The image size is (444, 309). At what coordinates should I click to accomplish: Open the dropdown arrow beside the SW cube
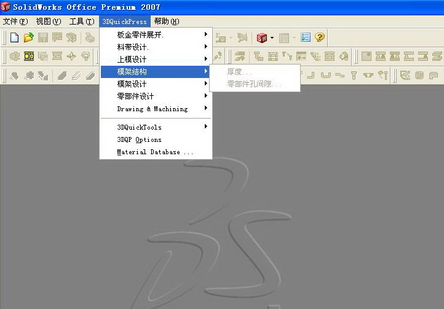(x=272, y=37)
